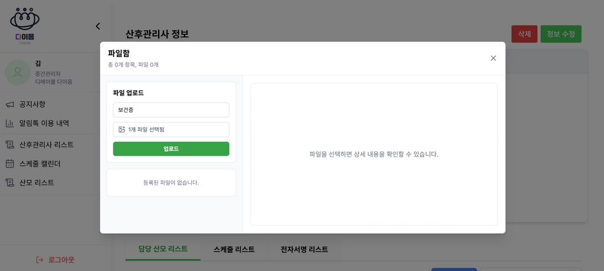Click the calendar icon beside 스케줄 캘린더
This screenshot has width=604, height=271.
9,164
